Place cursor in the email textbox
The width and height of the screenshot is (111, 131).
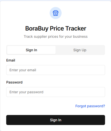[x=56, y=70]
